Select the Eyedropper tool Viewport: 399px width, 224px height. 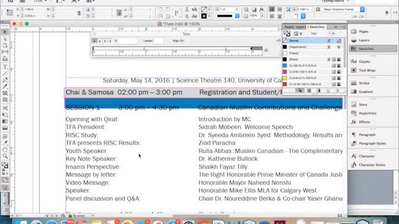[5, 143]
